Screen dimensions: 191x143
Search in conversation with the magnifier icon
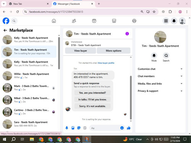pos(166,56)
